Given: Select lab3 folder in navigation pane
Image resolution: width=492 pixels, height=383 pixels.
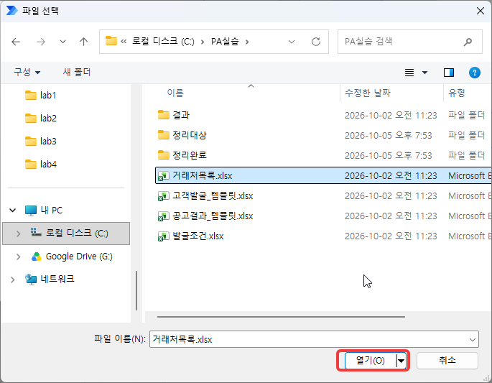Looking at the screenshot, I should [x=40, y=142].
